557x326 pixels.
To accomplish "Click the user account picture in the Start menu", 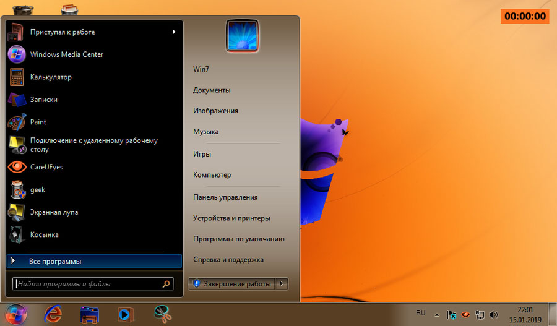I will tap(242, 36).
